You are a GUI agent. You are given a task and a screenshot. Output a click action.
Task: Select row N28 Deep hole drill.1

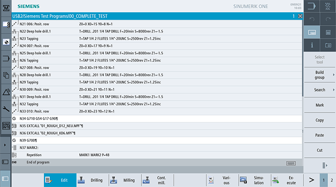tap(157, 75)
